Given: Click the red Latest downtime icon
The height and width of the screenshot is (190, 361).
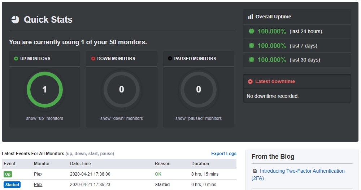Looking at the screenshot, I should (x=250, y=81).
